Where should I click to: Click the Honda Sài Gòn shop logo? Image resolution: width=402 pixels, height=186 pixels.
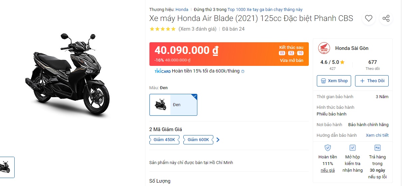[x=324, y=48]
